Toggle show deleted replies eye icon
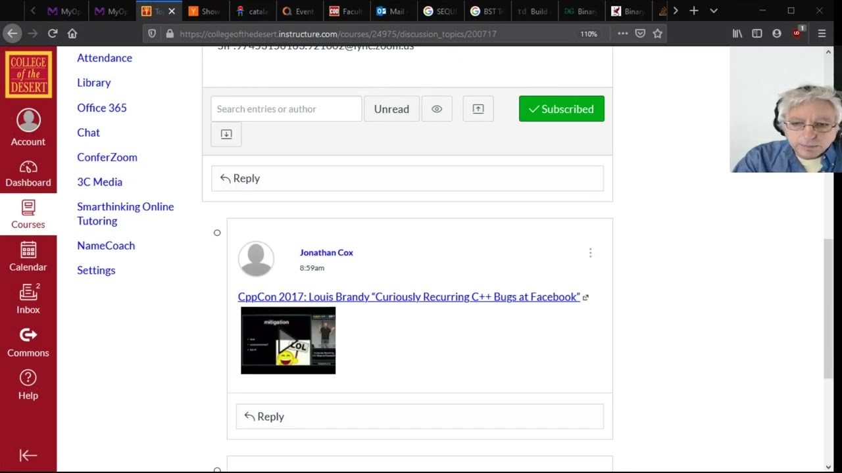This screenshot has height=473, width=842. [437, 109]
